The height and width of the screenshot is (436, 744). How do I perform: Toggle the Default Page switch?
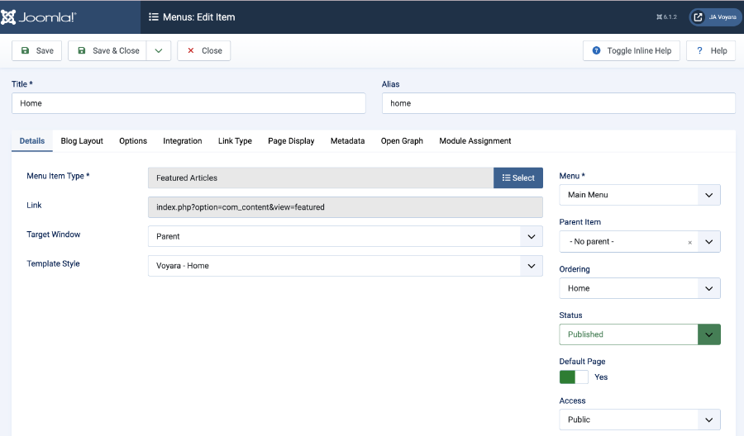coord(574,377)
